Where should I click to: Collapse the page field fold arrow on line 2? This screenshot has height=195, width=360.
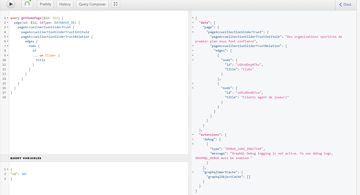point(8,23)
